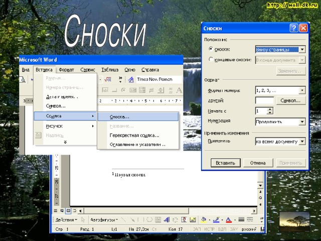The image size is (321, 241).
Task: Select the Oval drawing tool
Action: pos(149,220)
